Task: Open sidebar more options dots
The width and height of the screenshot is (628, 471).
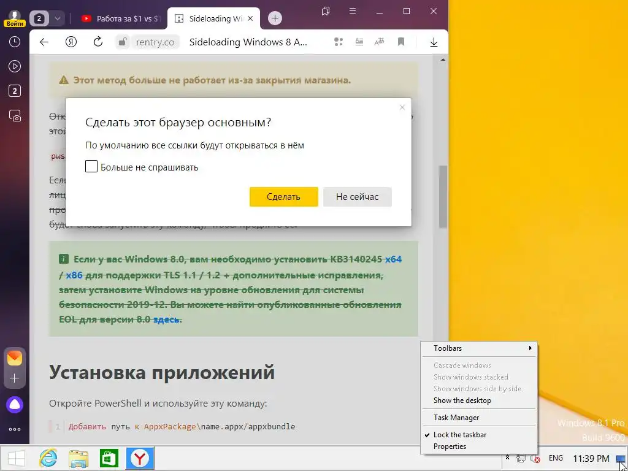Action: 15,429
